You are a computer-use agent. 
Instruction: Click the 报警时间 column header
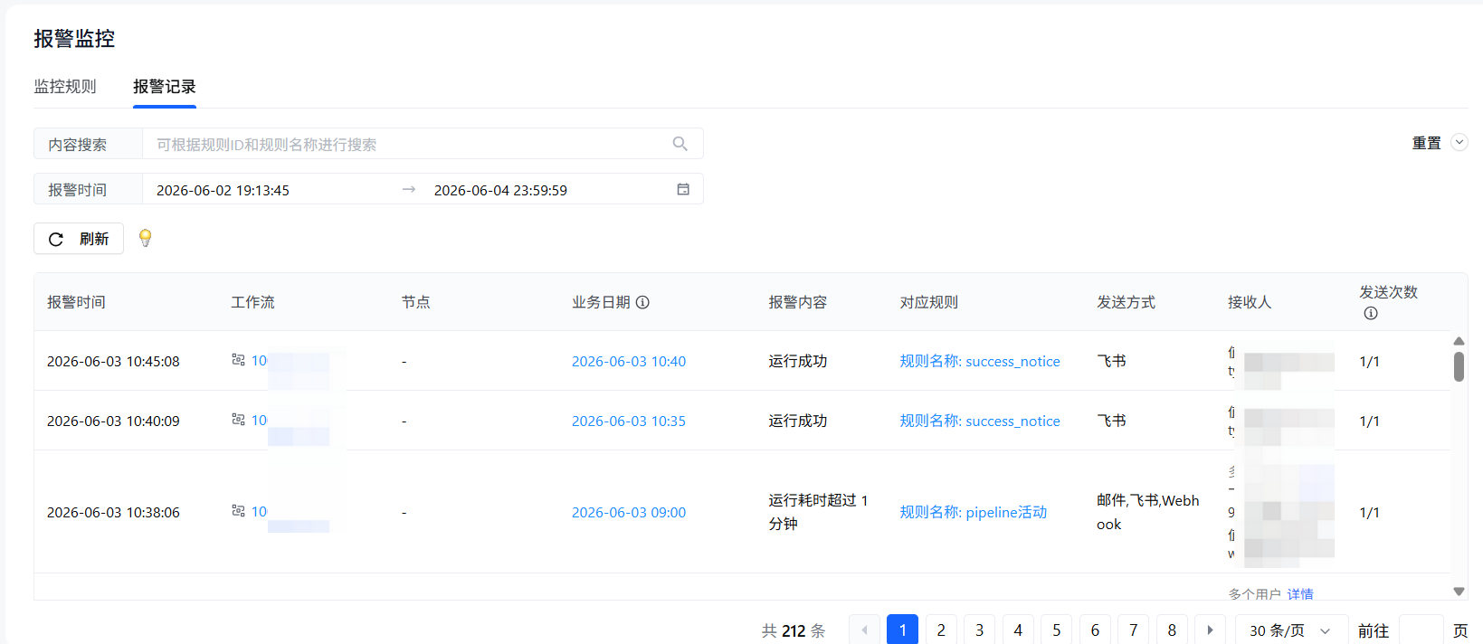click(x=76, y=302)
